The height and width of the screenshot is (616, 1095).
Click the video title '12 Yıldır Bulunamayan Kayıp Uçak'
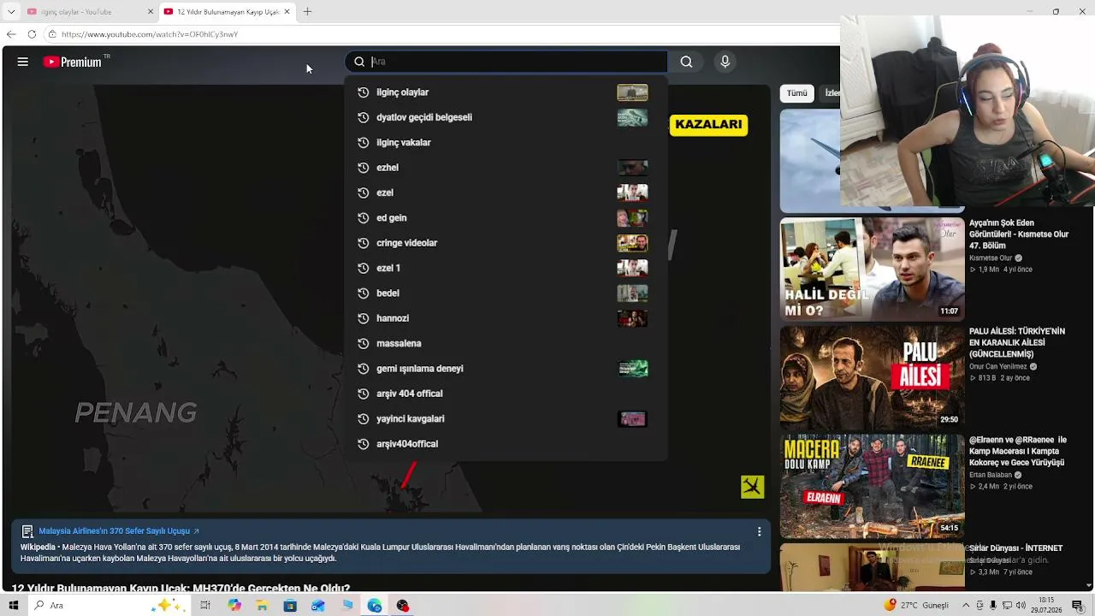[x=181, y=589]
